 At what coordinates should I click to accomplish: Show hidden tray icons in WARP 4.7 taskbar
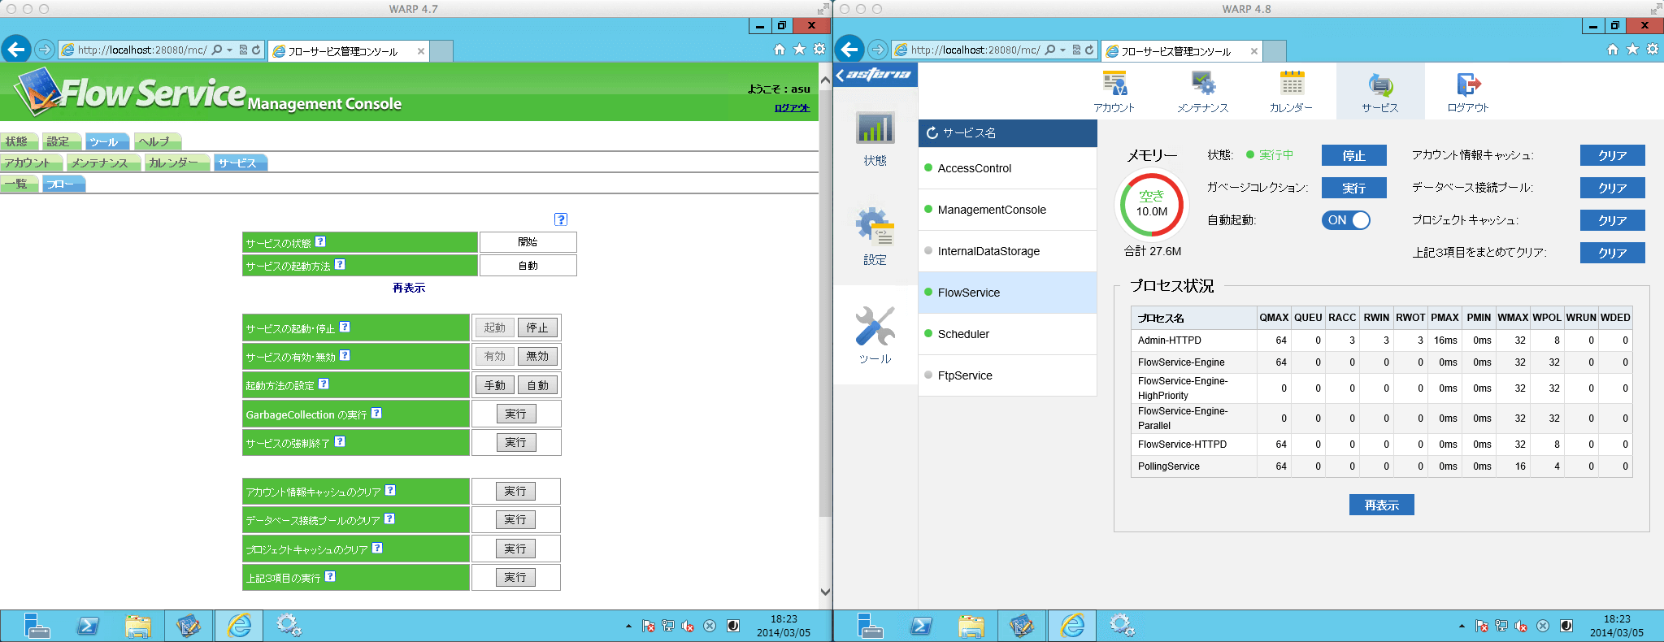(628, 626)
